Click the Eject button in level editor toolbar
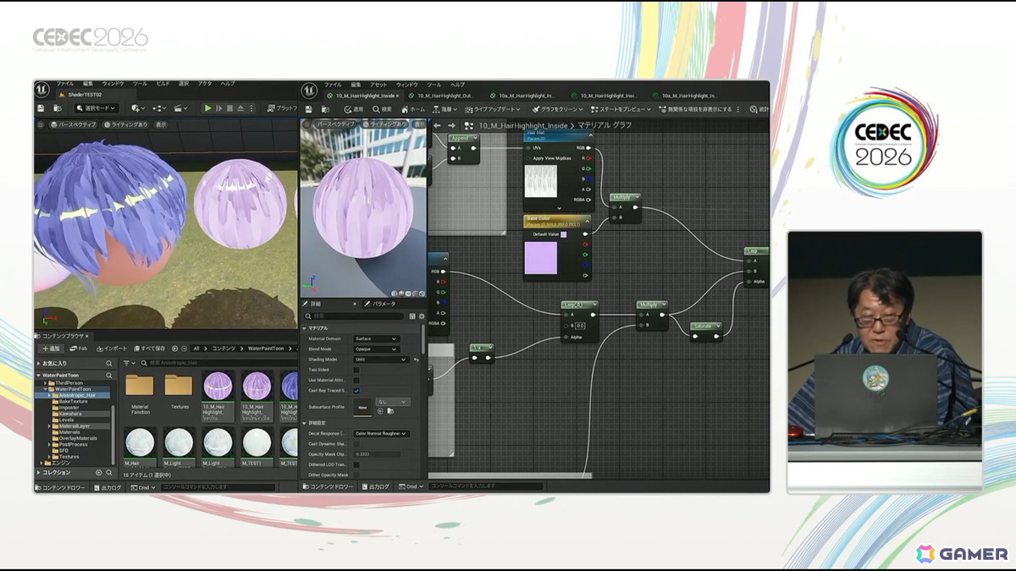 pyautogui.click(x=240, y=108)
